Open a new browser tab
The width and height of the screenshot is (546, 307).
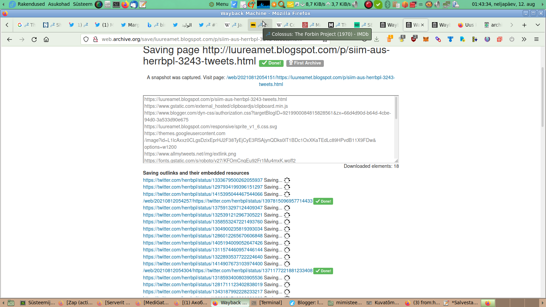[x=525, y=25]
